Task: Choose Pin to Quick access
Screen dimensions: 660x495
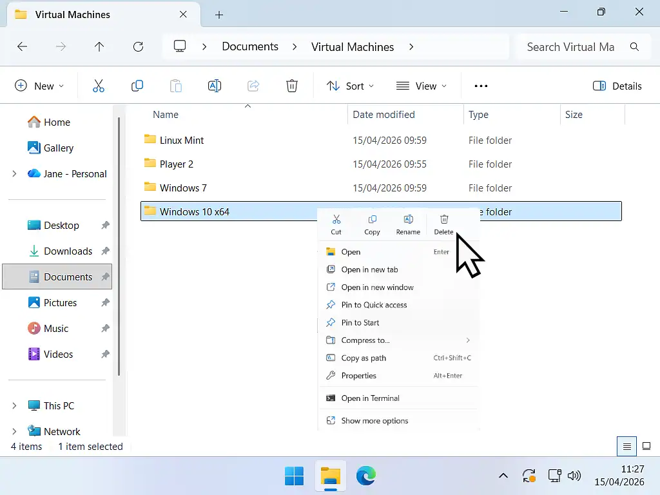Action: click(x=374, y=304)
